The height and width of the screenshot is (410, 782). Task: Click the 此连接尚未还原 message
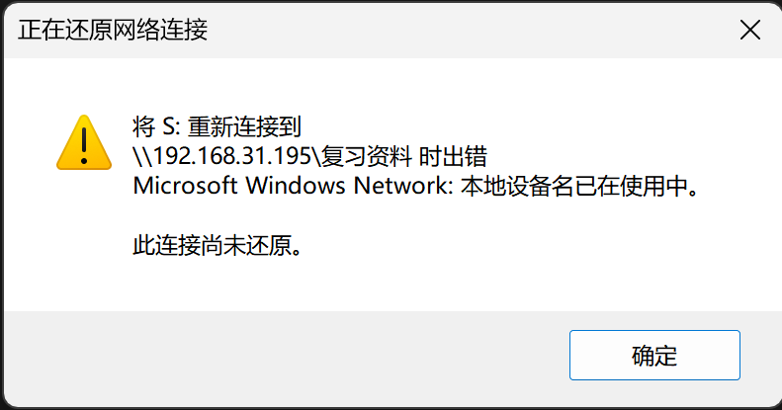[x=212, y=245]
